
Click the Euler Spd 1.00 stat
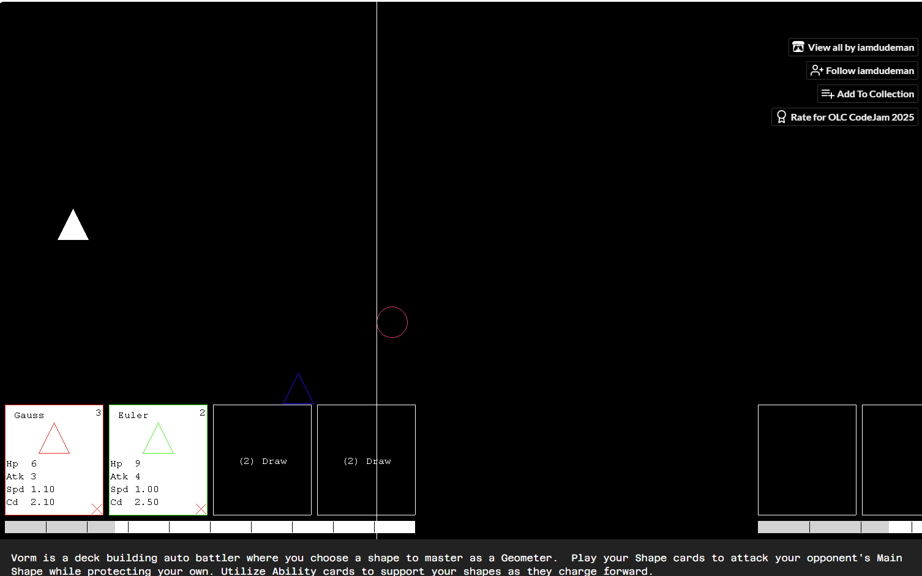(135, 489)
